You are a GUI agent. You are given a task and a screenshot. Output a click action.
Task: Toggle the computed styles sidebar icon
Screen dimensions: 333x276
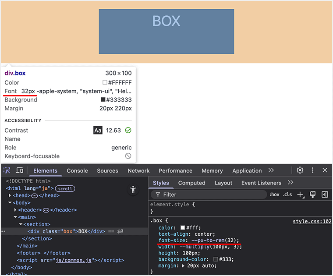click(325, 195)
